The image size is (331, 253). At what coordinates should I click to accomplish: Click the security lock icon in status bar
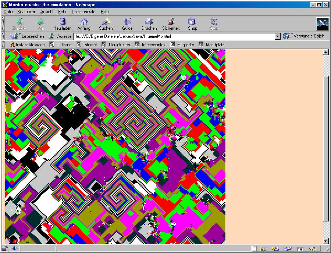pos(5,249)
